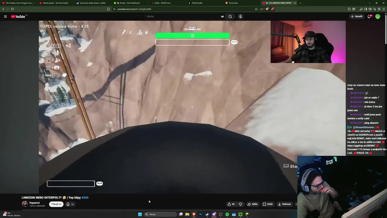Open browser main hamburger menu
This screenshot has width=387, height=218.
384,9
